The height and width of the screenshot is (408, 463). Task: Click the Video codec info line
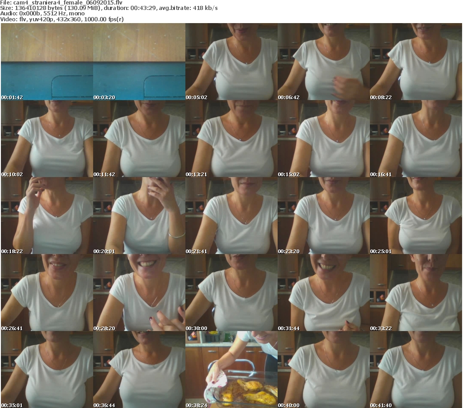click(x=61, y=19)
